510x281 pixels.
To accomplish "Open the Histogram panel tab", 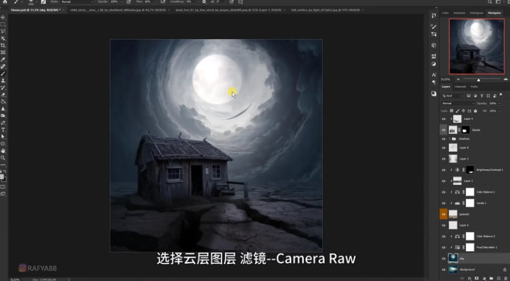I will click(x=477, y=13).
